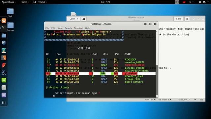The image size is (211, 119).
Task: Open the Veil desktop folder
Action: click(x=10, y=13)
